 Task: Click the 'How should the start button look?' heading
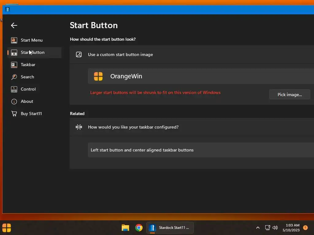(103, 39)
